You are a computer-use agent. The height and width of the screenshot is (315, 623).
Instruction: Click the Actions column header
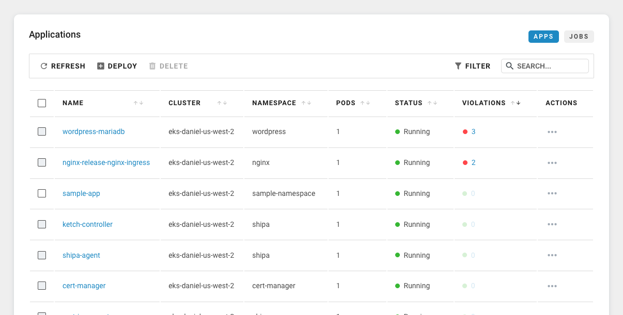(562, 103)
